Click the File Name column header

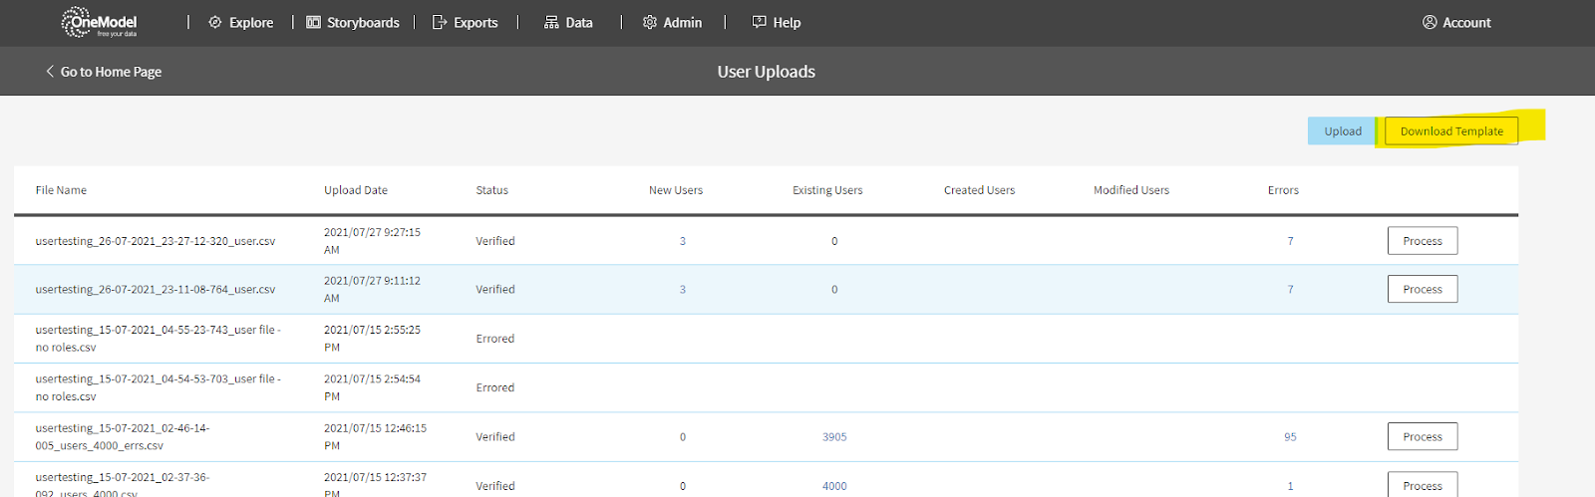(x=61, y=190)
